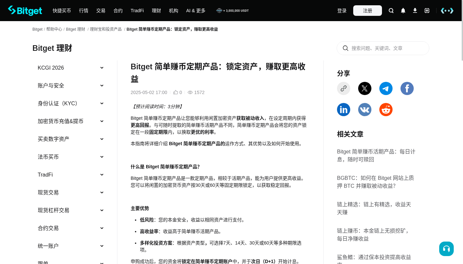Screen dimensions: 463x264
Task: Click the thumbs-up like icon
Action: coord(176,92)
